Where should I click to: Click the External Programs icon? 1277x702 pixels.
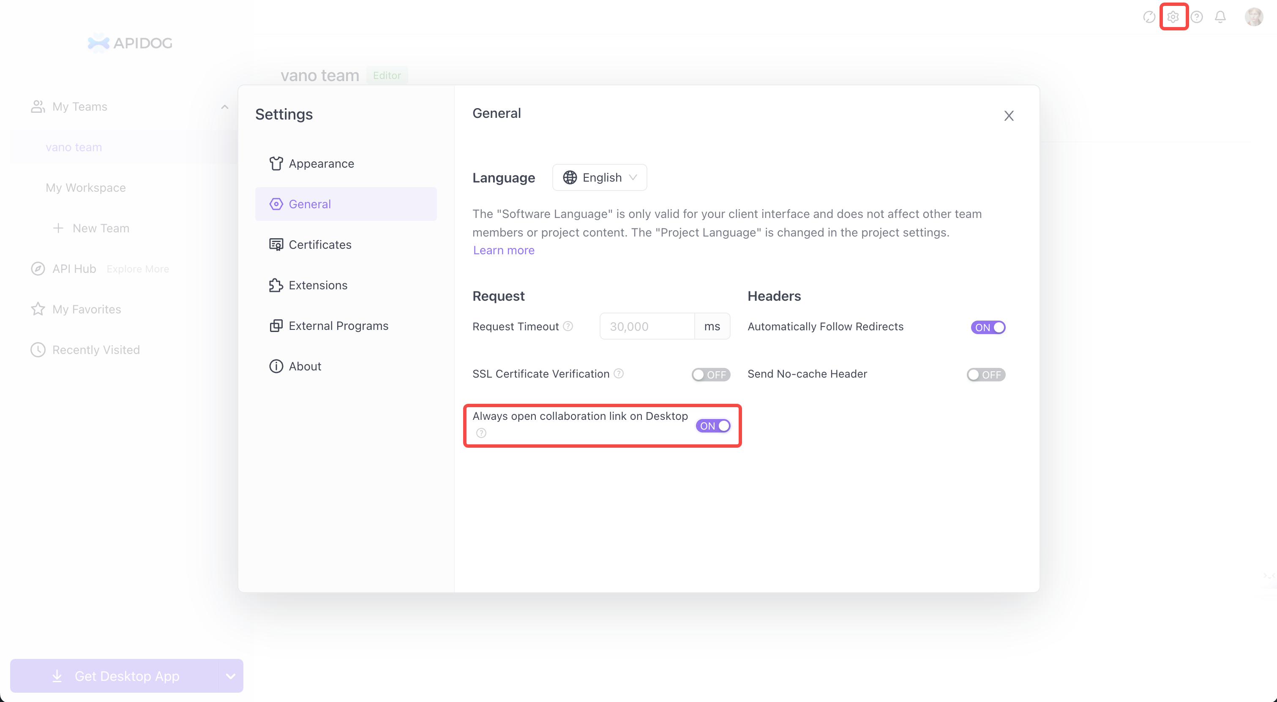click(276, 326)
